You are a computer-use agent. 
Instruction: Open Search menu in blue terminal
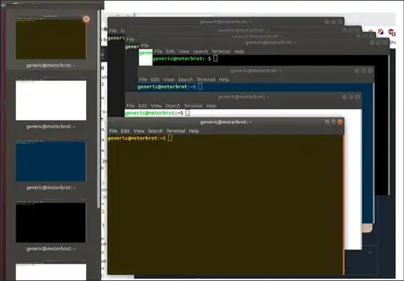pos(186,79)
